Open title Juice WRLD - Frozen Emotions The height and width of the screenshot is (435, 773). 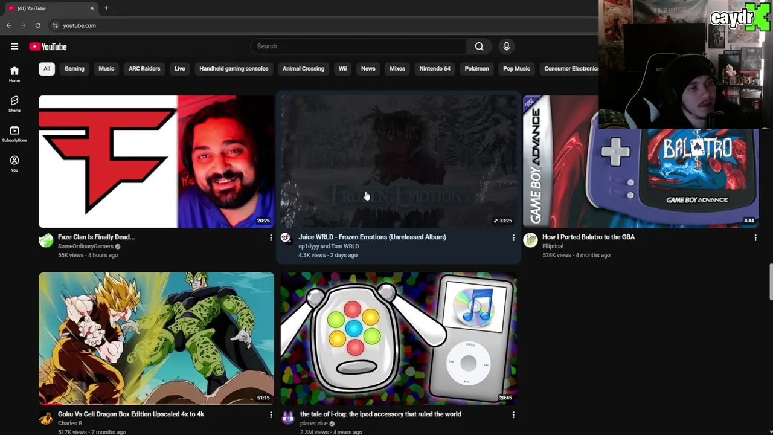[372, 237]
